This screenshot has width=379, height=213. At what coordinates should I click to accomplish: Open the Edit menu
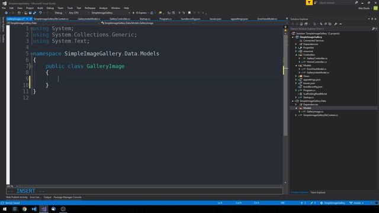tap(11, 8)
